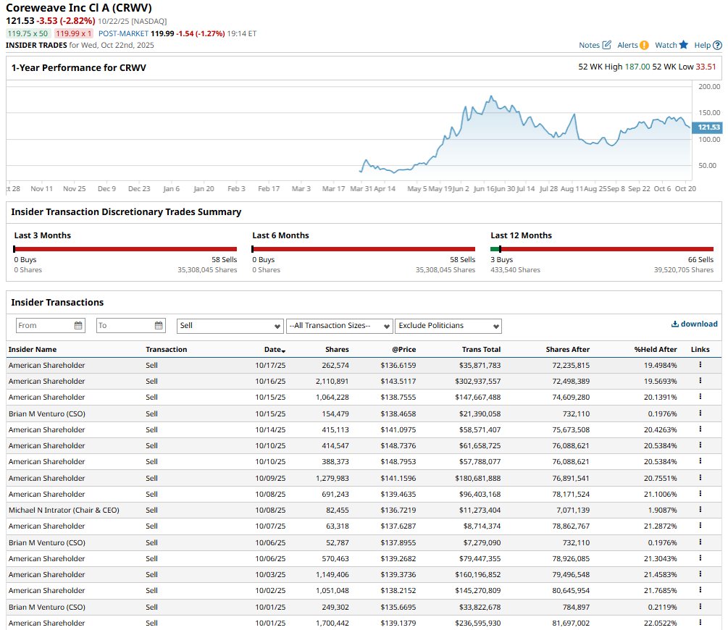Click the Last 3 Months buy/sell bar
Screen dimensions: 728x630
[125, 249]
